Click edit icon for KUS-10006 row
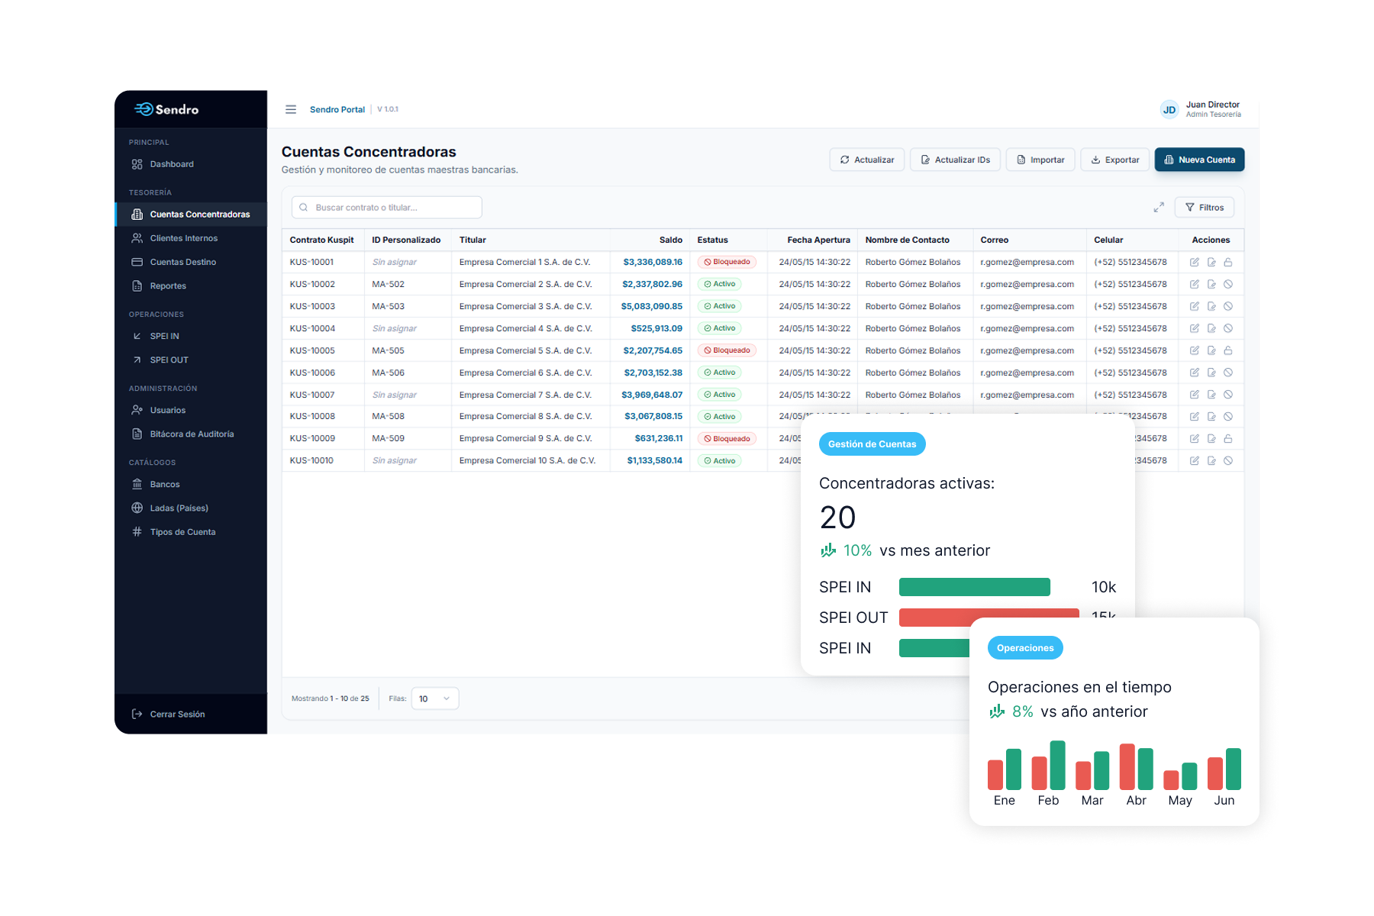The width and height of the screenshot is (1374, 916). coord(1195,373)
